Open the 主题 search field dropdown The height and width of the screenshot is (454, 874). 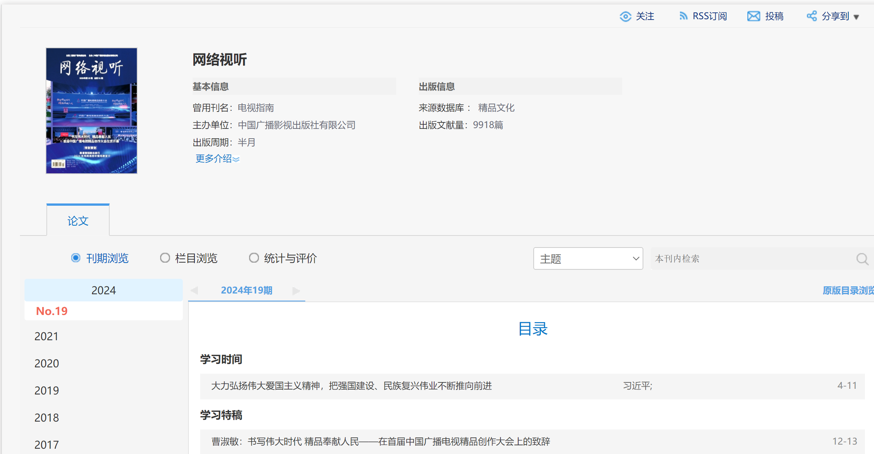[588, 258]
